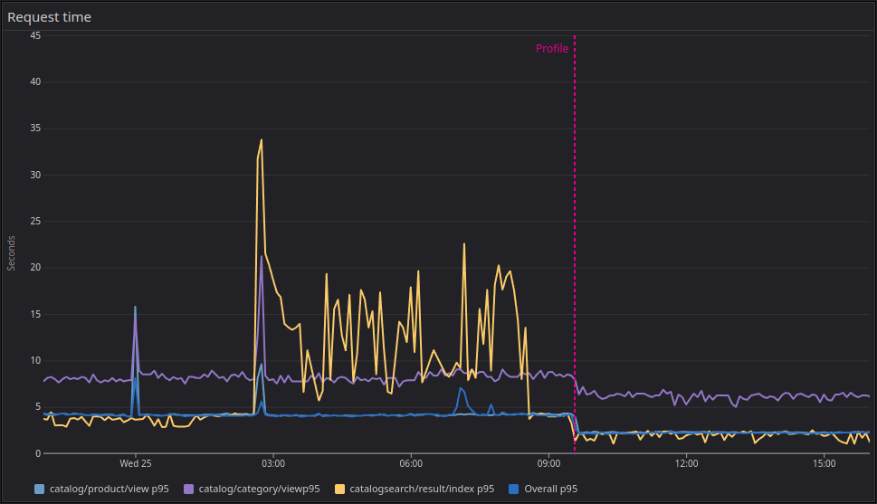Isolate the catalogsearch/result/index p95 series label
The height and width of the screenshot is (504, 877).
(423, 489)
